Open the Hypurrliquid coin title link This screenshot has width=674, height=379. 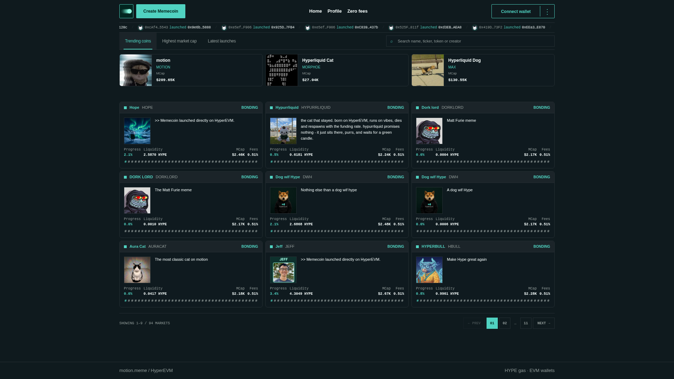tap(287, 108)
